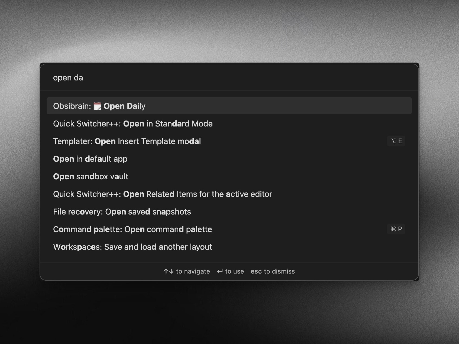Select Open Related Items for active editor

[x=163, y=194]
